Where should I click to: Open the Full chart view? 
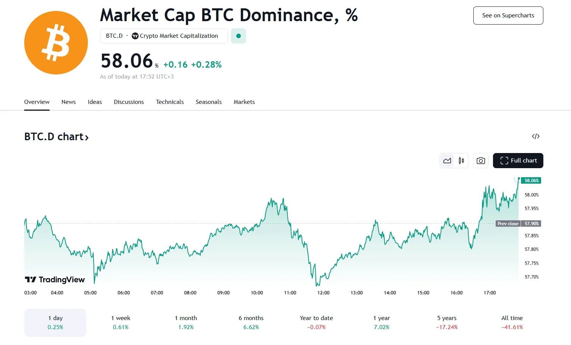(518, 161)
